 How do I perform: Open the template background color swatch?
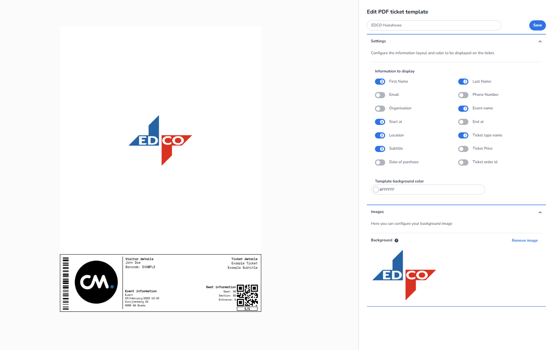[x=376, y=190]
